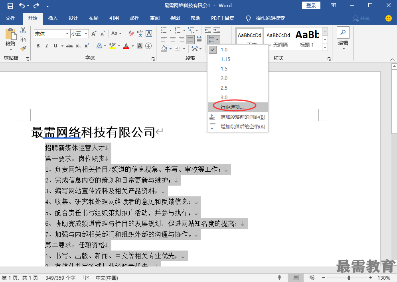Open the 文件 File tab

(10, 18)
